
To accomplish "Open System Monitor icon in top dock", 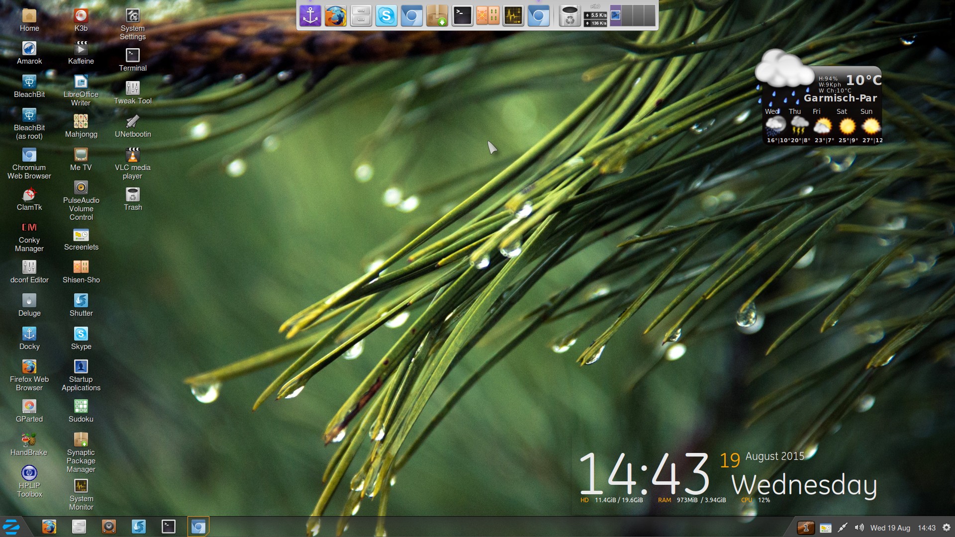I will point(513,16).
